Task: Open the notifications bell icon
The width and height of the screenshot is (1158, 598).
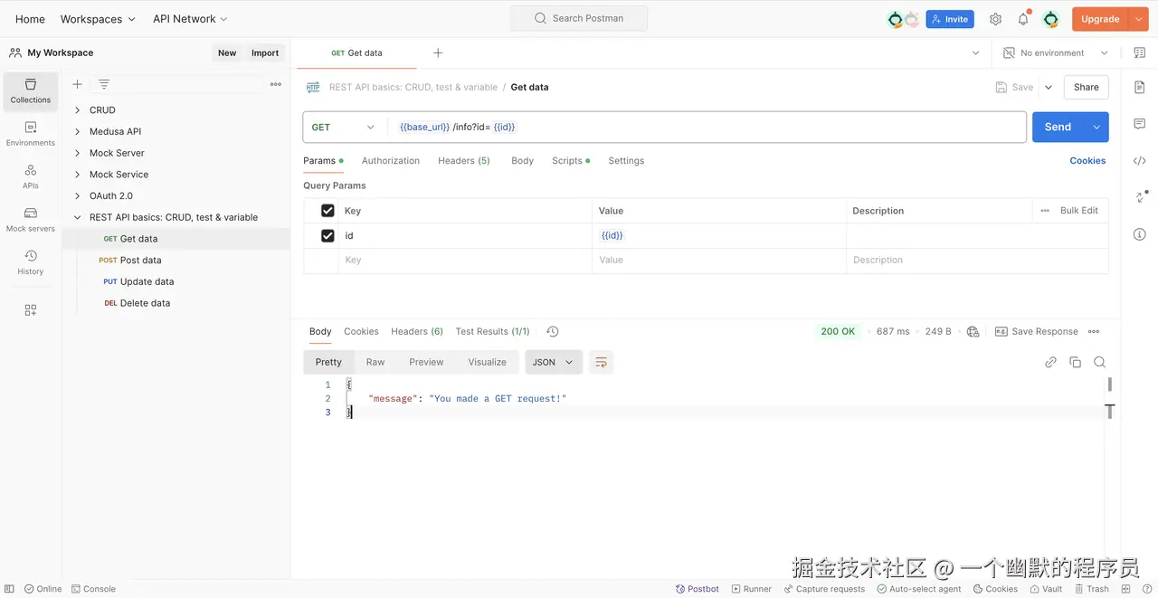Action: [x=1023, y=19]
